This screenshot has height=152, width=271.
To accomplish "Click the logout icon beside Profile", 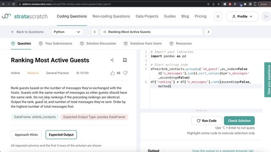I will point(266,16).
